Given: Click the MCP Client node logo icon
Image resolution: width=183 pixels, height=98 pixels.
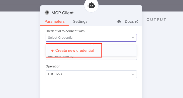Looking at the screenshot, I should (47, 13).
